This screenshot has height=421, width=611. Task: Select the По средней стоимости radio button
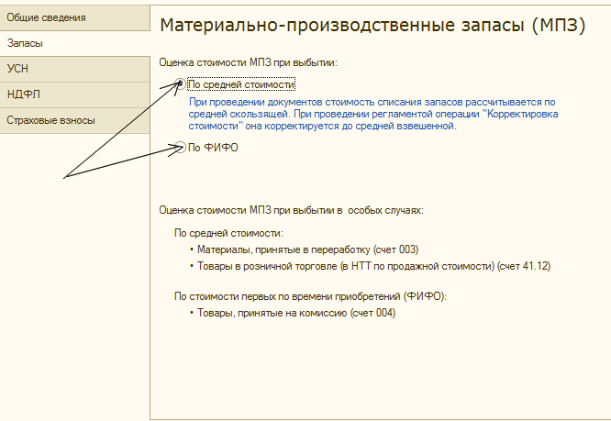181,83
